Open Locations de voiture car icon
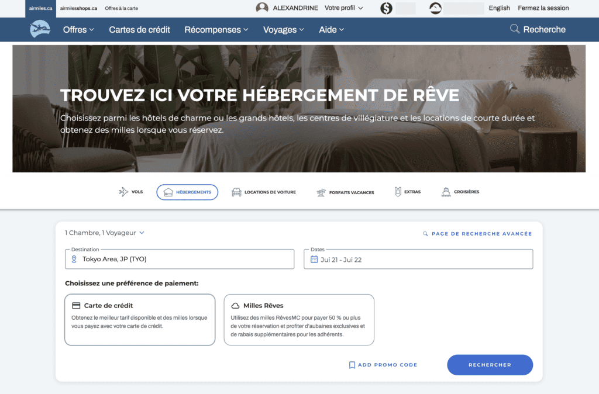 pyautogui.click(x=236, y=192)
